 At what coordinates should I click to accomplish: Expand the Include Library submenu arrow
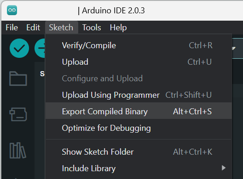[x=224, y=168]
